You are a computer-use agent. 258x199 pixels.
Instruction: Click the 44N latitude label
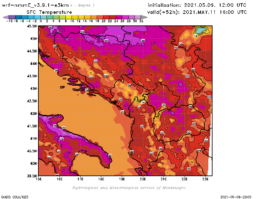pos(33,63)
